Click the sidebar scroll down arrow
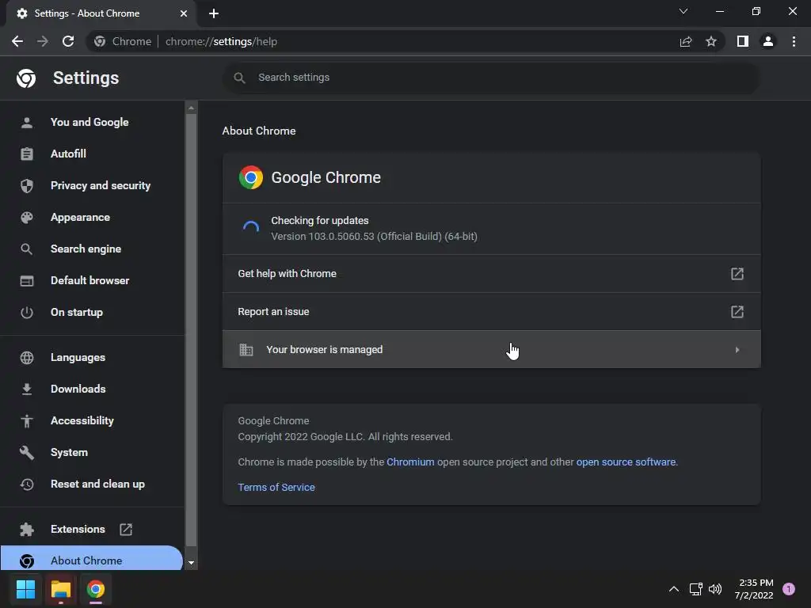 point(191,563)
